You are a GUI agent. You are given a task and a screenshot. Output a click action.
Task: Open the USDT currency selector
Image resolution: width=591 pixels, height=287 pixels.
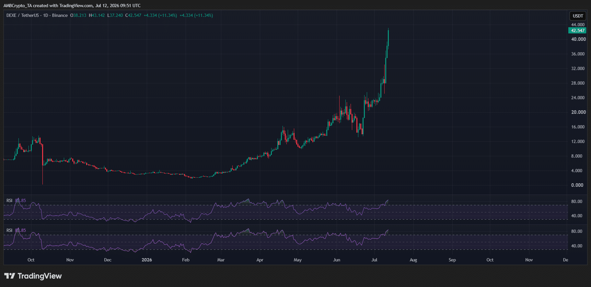pos(578,16)
